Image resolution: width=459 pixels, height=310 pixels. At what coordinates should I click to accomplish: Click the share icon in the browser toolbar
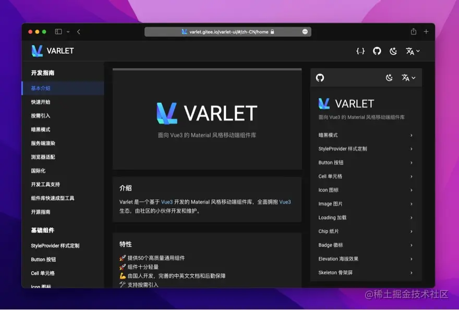[x=413, y=31]
